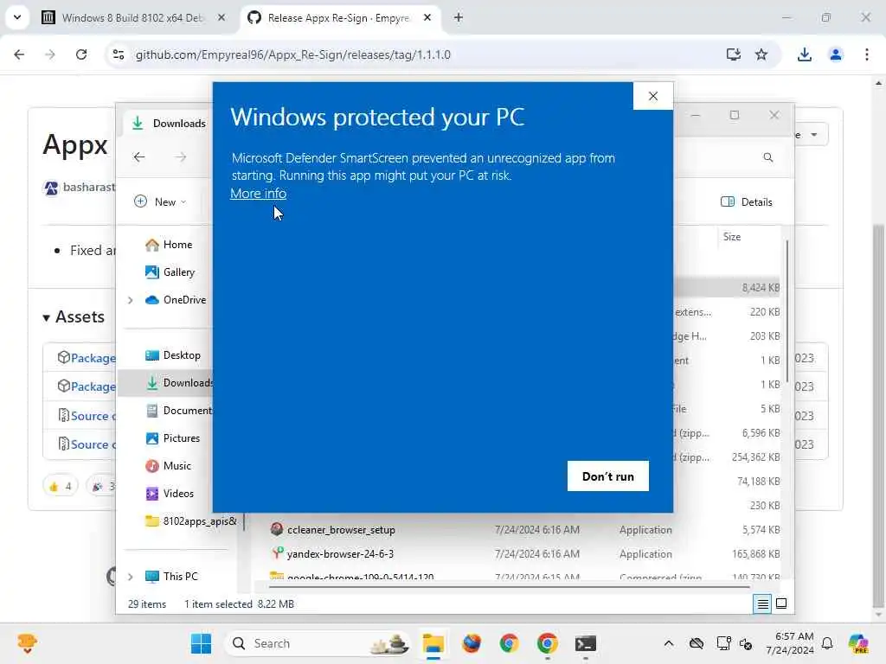Open Chrome downloads icon
The height and width of the screenshot is (664, 886).
[804, 54]
